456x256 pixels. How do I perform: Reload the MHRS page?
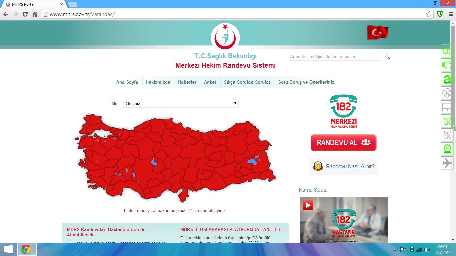25,14
